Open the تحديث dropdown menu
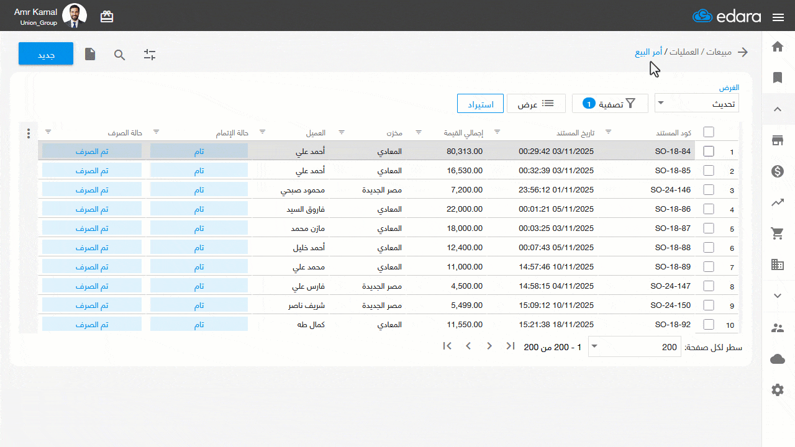The height and width of the screenshot is (447, 795). 696,103
